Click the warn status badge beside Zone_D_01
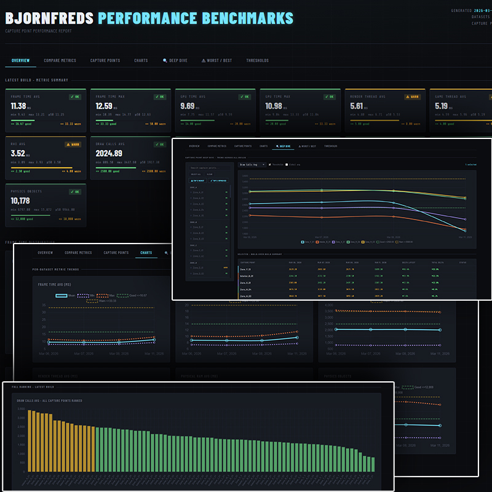492x492 pixels. (x=225, y=268)
